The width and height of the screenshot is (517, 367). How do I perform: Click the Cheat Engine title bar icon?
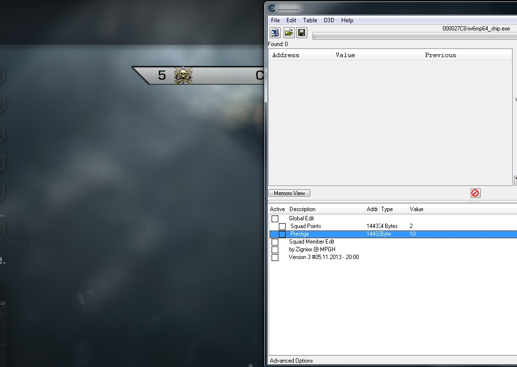pyautogui.click(x=272, y=8)
